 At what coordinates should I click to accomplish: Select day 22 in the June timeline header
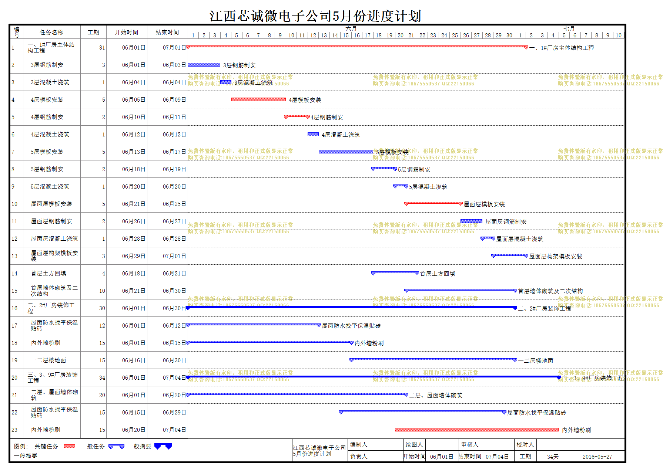[x=422, y=35]
